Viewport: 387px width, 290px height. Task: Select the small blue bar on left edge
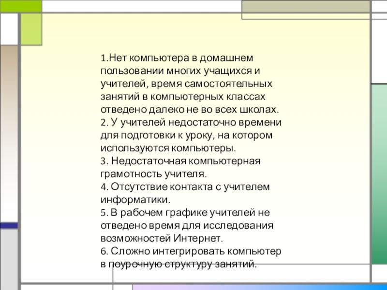tap(9, 225)
